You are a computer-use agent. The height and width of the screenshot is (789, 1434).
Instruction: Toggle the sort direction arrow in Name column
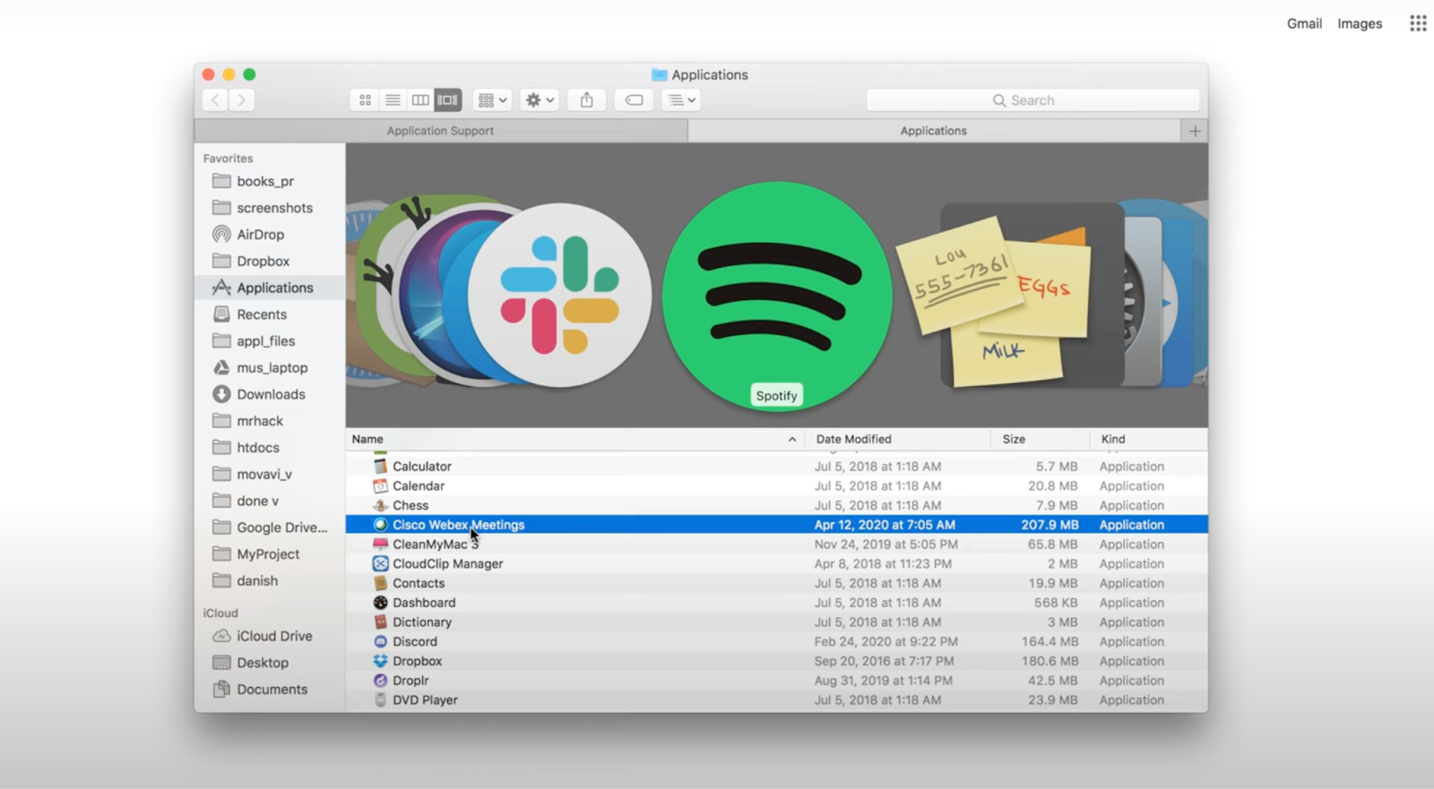pos(792,439)
